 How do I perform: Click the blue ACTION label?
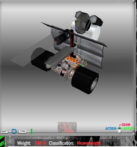coord(111,129)
